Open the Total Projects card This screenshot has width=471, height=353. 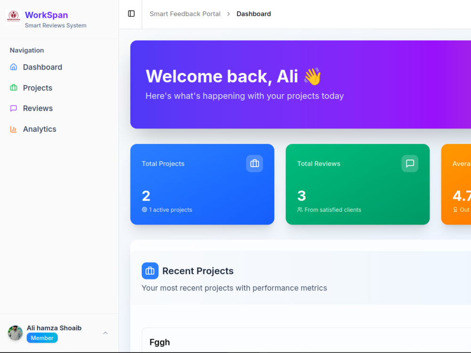click(202, 185)
